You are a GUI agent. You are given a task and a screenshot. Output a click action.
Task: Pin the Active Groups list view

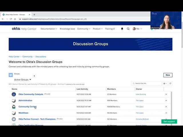(34, 76)
